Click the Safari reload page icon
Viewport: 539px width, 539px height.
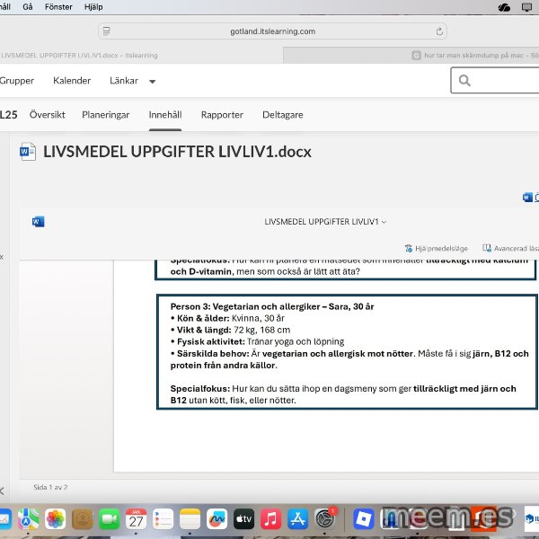pos(439,31)
